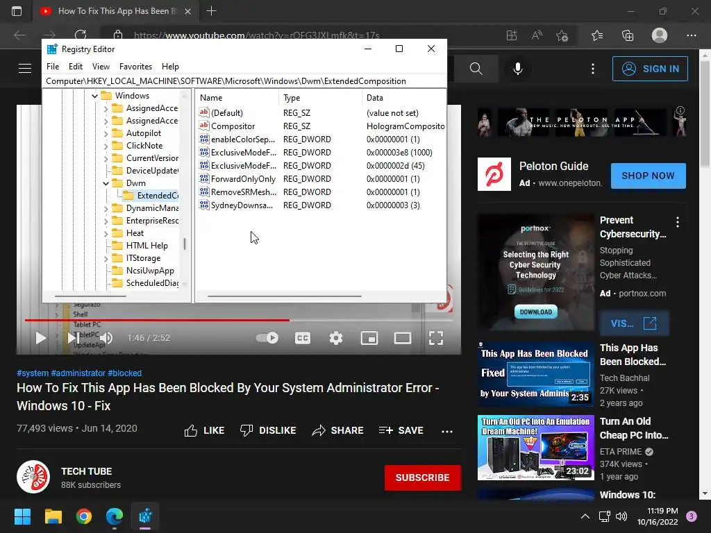711x533 pixels.
Task: Open Google Chrome from the taskbar
Action: tap(84, 516)
